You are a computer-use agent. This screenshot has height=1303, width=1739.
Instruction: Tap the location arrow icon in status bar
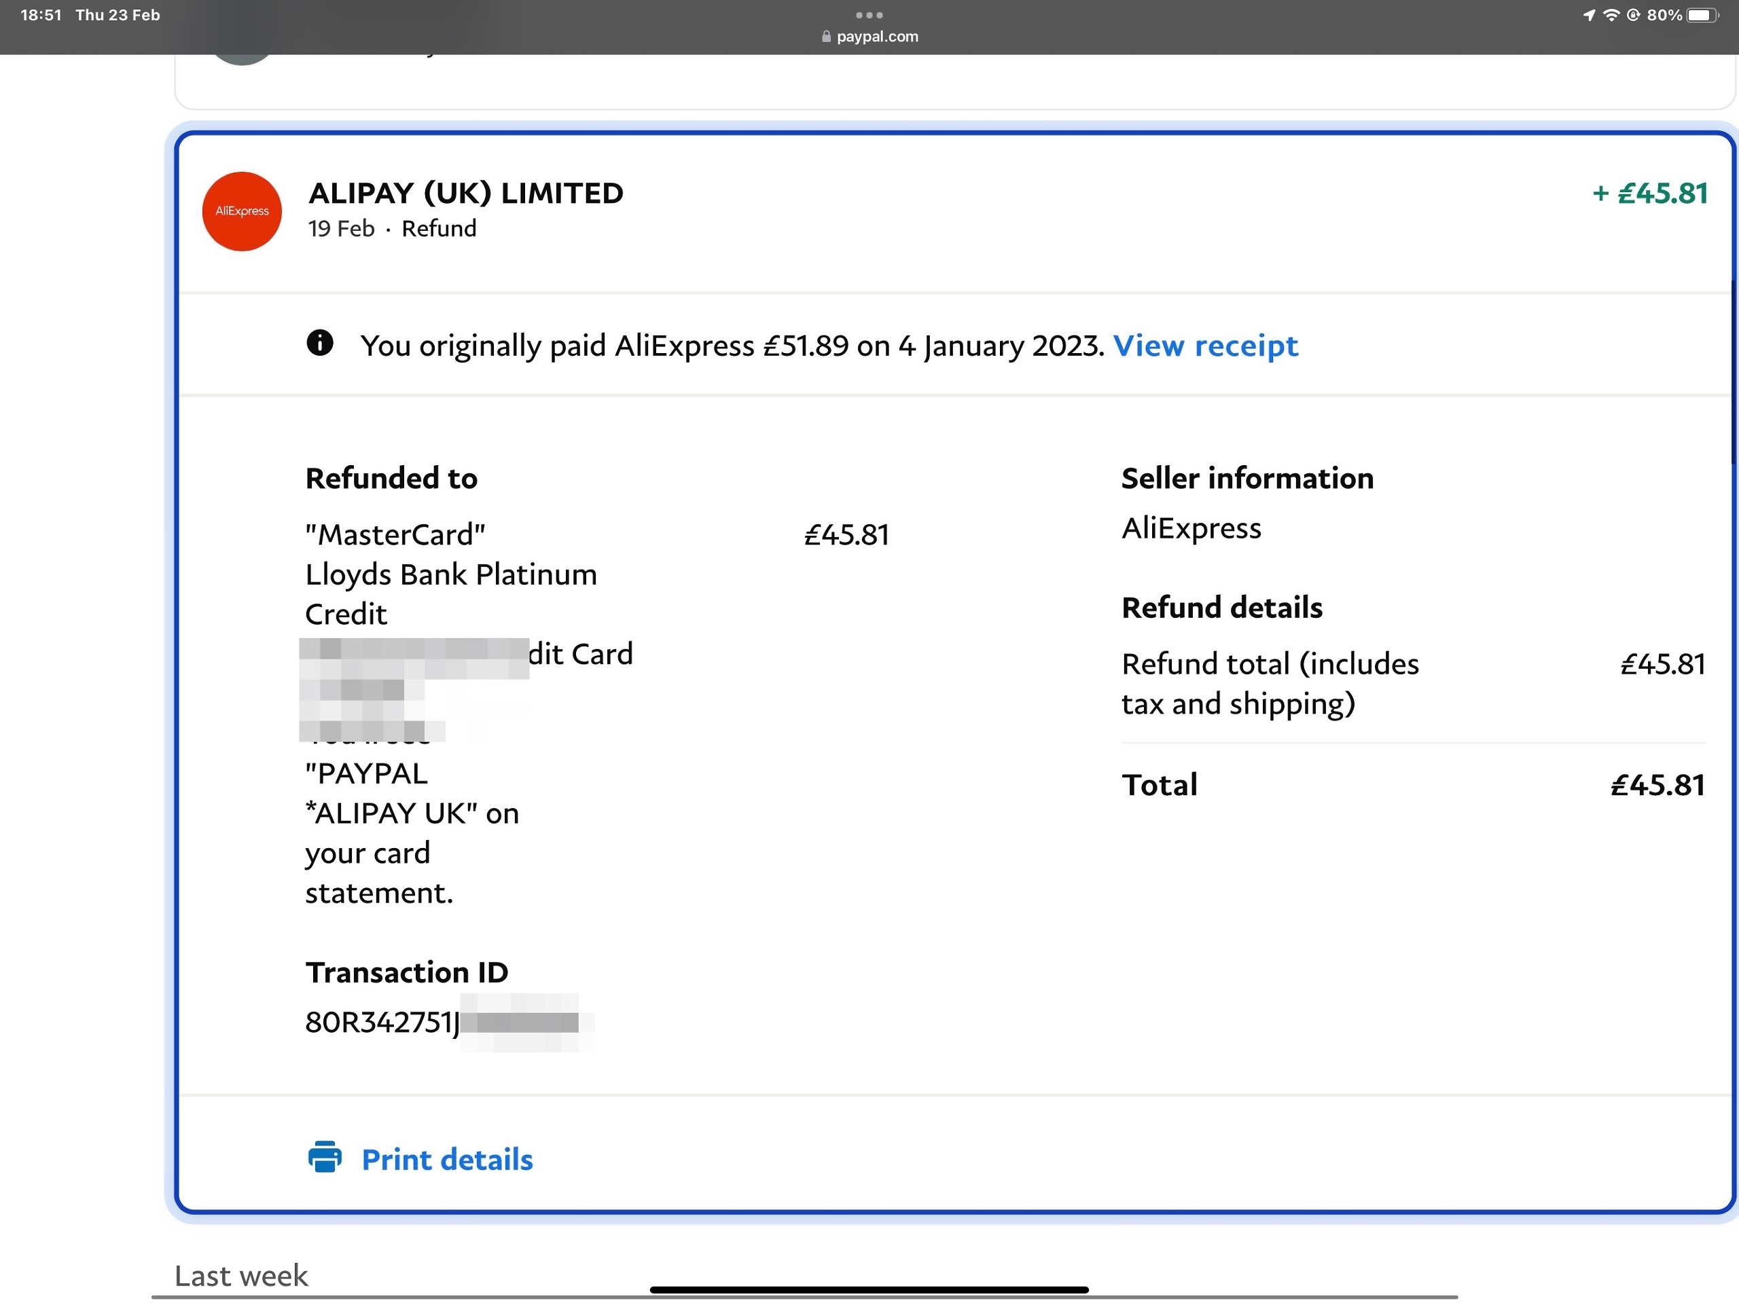coord(1589,15)
